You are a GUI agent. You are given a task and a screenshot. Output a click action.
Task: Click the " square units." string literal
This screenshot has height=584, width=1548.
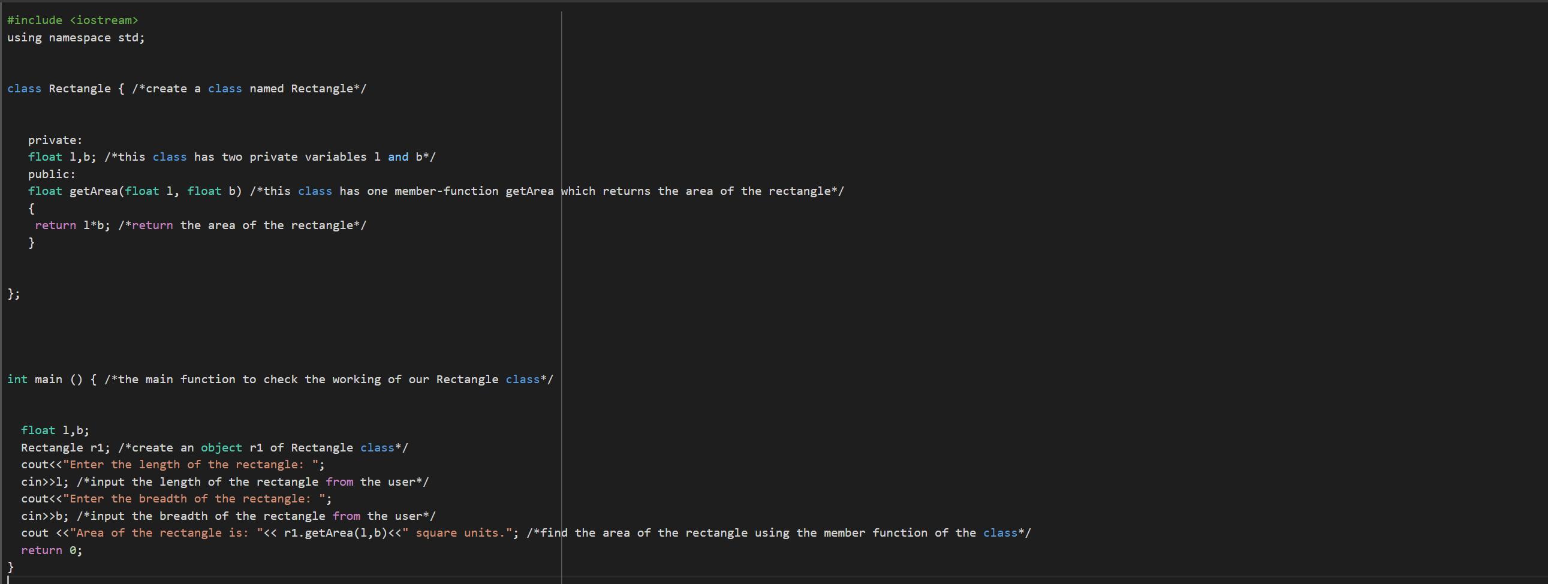[458, 534]
